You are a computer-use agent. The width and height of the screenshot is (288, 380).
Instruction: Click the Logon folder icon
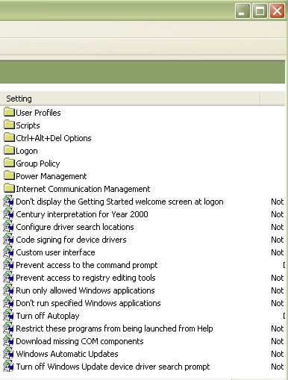[9, 150]
